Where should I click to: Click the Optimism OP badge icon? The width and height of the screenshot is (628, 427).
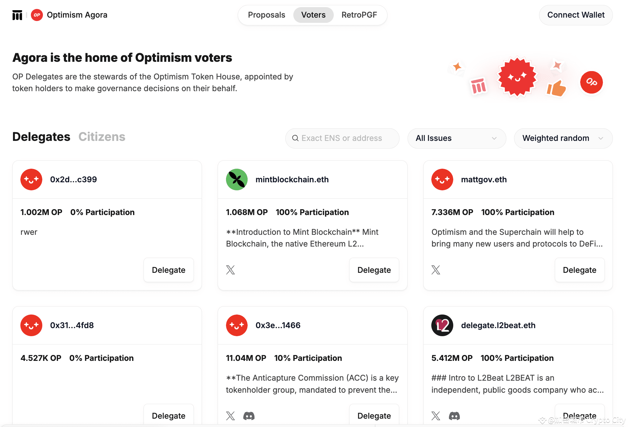click(x=37, y=15)
